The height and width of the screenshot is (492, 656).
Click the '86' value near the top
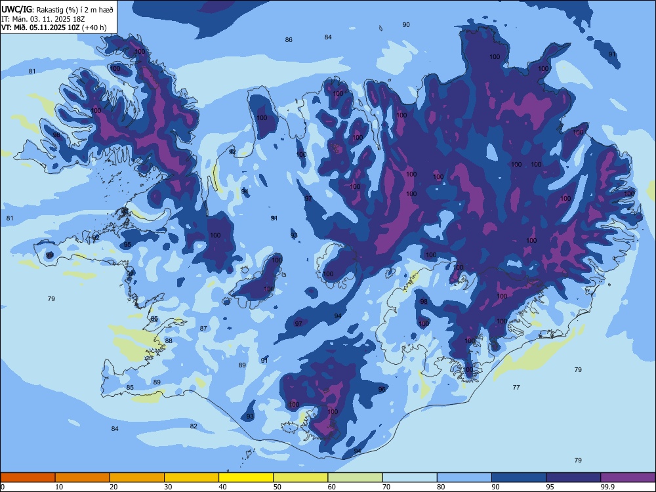click(289, 40)
